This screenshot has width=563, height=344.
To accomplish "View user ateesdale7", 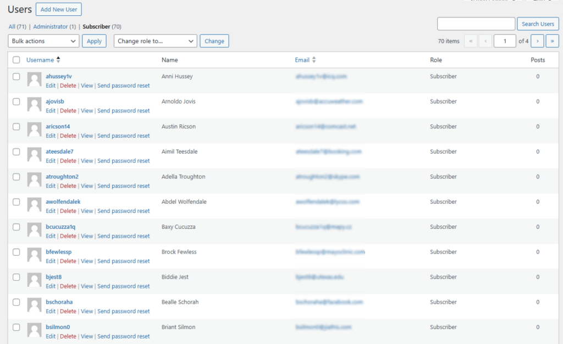I will pos(87,161).
